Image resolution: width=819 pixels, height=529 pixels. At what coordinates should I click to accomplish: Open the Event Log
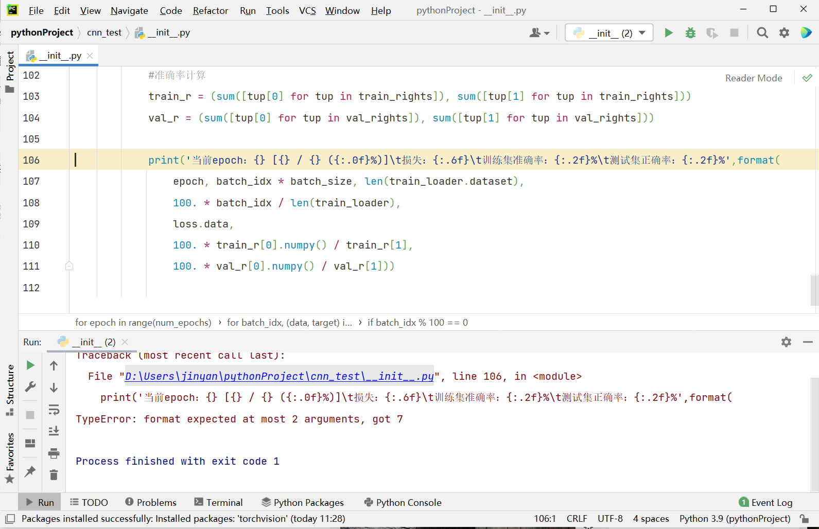point(765,502)
